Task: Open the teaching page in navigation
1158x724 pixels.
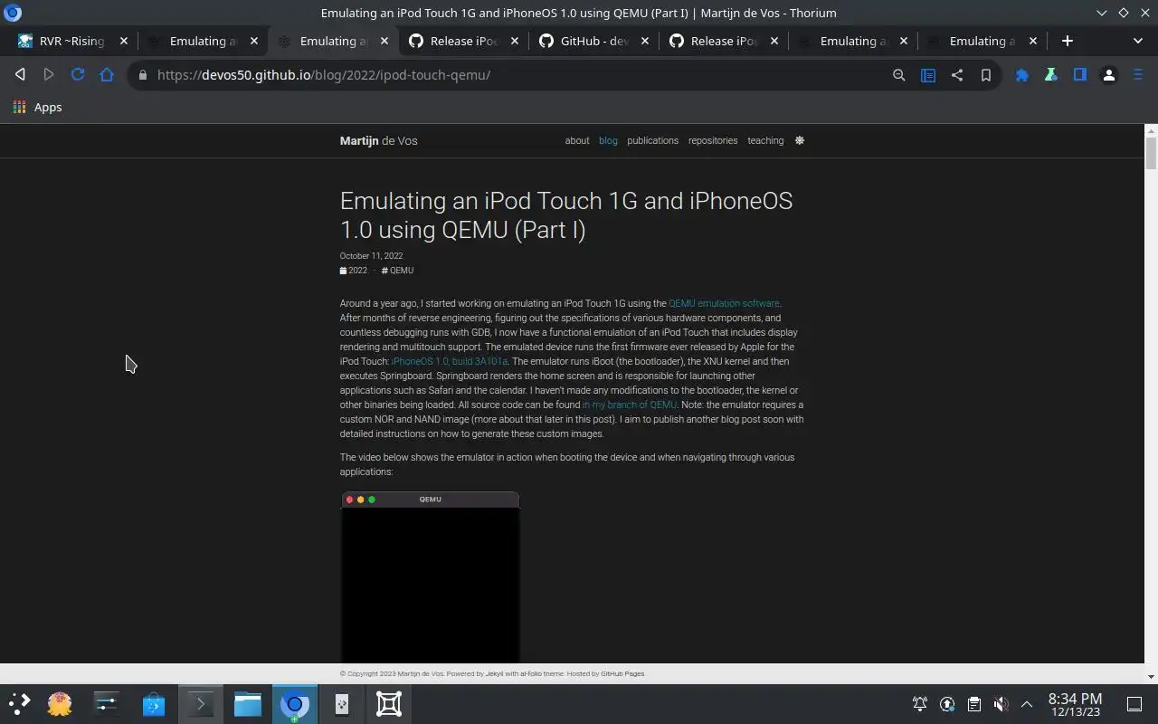Action: tap(765, 140)
